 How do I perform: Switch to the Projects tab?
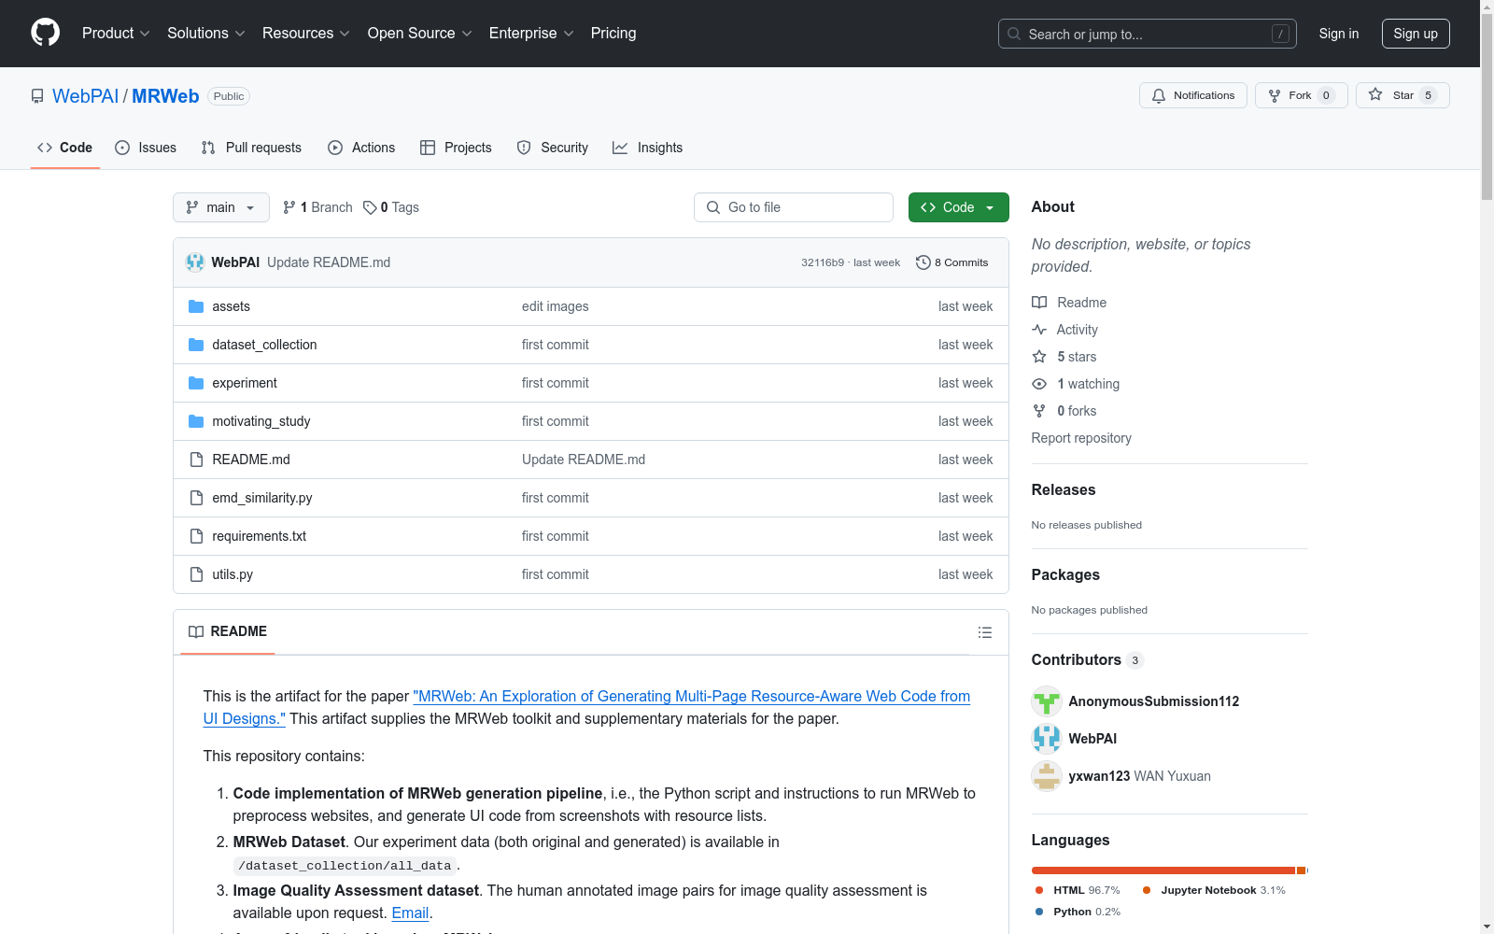pyautogui.click(x=456, y=148)
